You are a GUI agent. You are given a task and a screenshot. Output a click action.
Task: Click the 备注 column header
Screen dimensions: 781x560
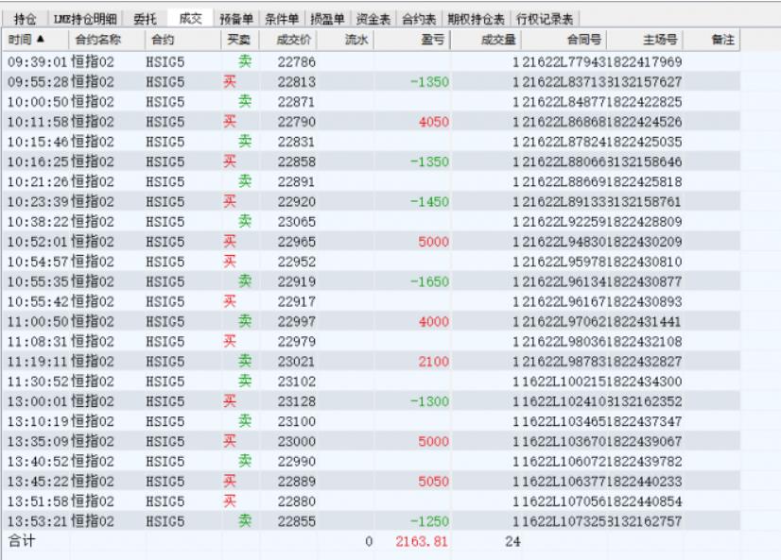coord(723,39)
